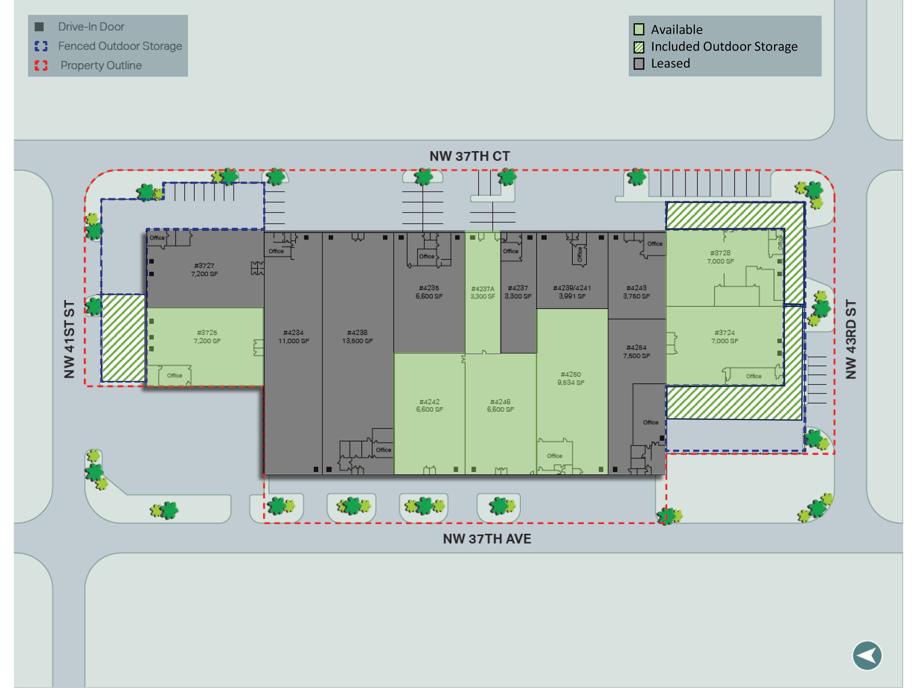Select the 'Drive-In Door' legend label
The height and width of the screenshot is (688, 917).
point(91,27)
